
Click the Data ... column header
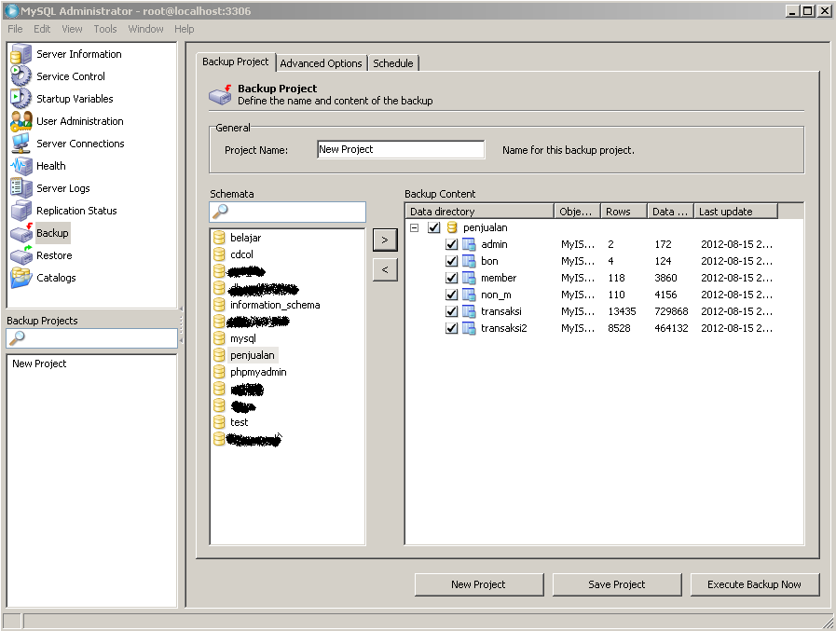point(670,212)
